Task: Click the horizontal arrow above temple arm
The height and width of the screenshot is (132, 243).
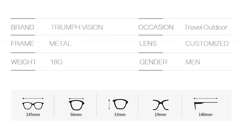Action: pyautogui.click(x=206, y=98)
